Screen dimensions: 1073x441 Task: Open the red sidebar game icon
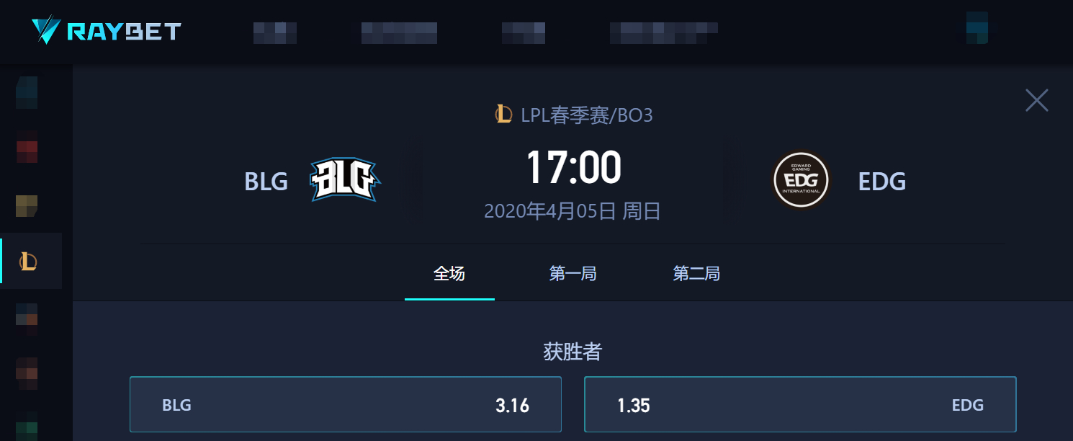[27, 147]
